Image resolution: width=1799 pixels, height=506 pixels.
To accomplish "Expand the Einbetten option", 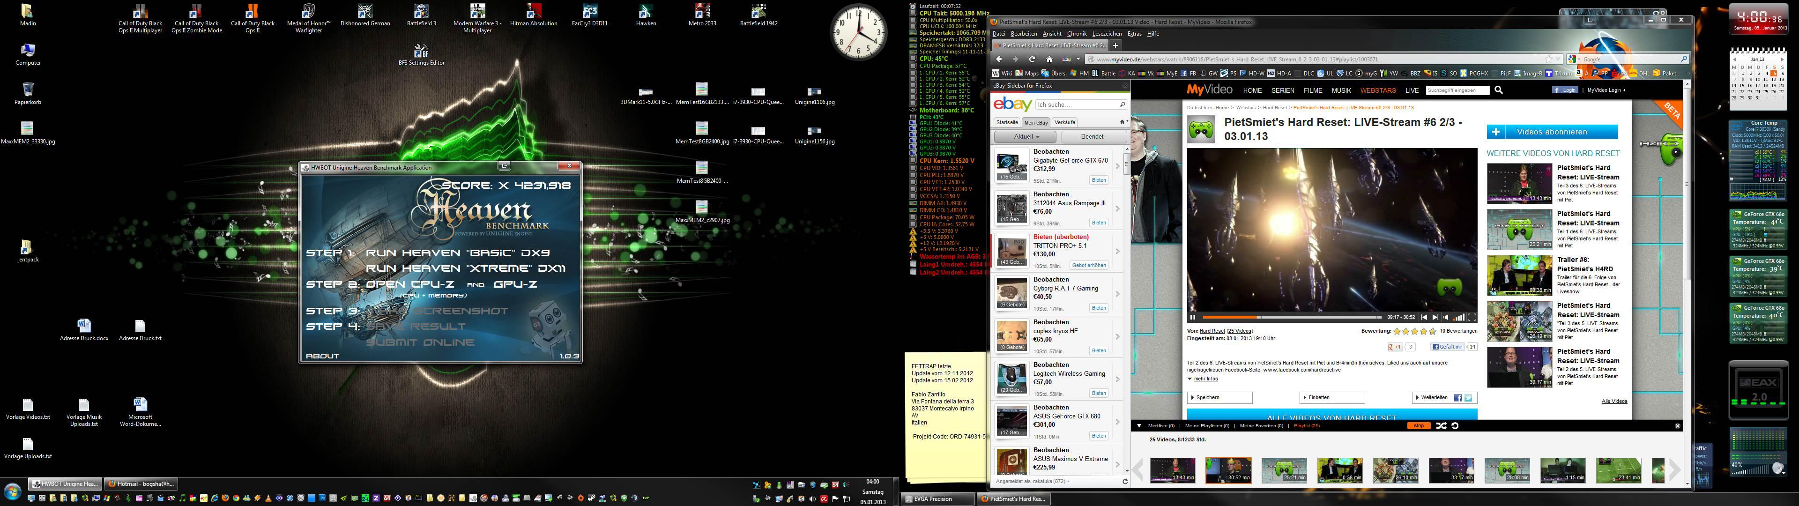I will [1332, 398].
